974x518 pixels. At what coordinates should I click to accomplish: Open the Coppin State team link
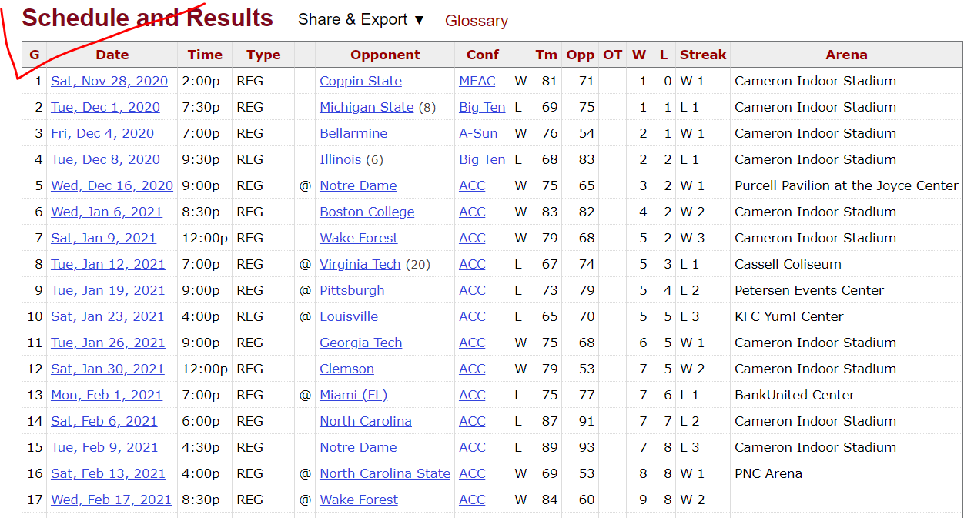point(360,81)
